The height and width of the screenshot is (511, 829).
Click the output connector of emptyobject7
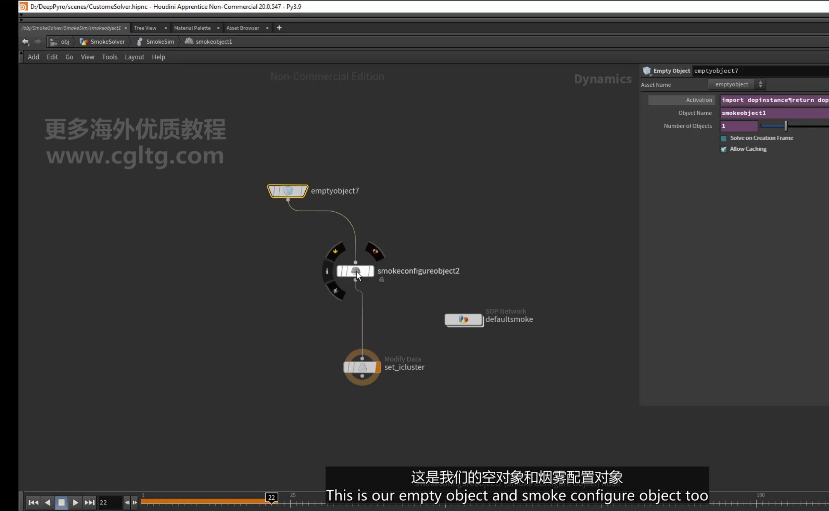coord(288,200)
